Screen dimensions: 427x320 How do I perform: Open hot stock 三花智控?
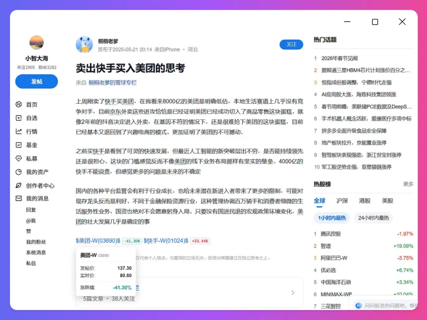pos(331,306)
